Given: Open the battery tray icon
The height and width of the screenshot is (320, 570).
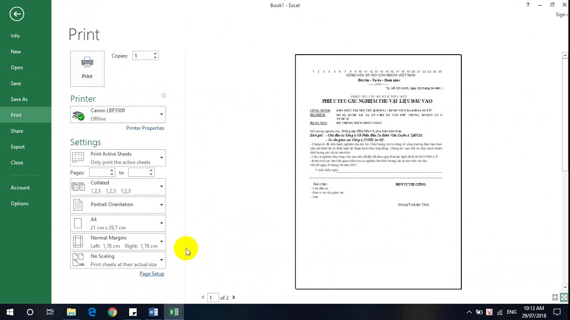Looking at the screenshot, I should tap(479, 312).
